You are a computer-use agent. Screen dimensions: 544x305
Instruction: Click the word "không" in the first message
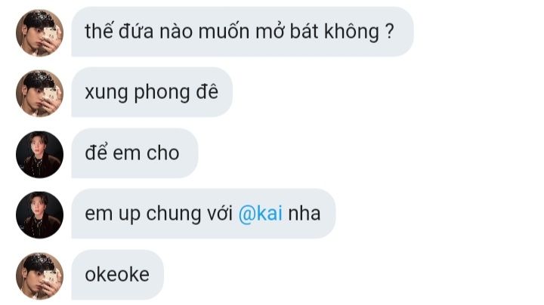click(x=351, y=32)
